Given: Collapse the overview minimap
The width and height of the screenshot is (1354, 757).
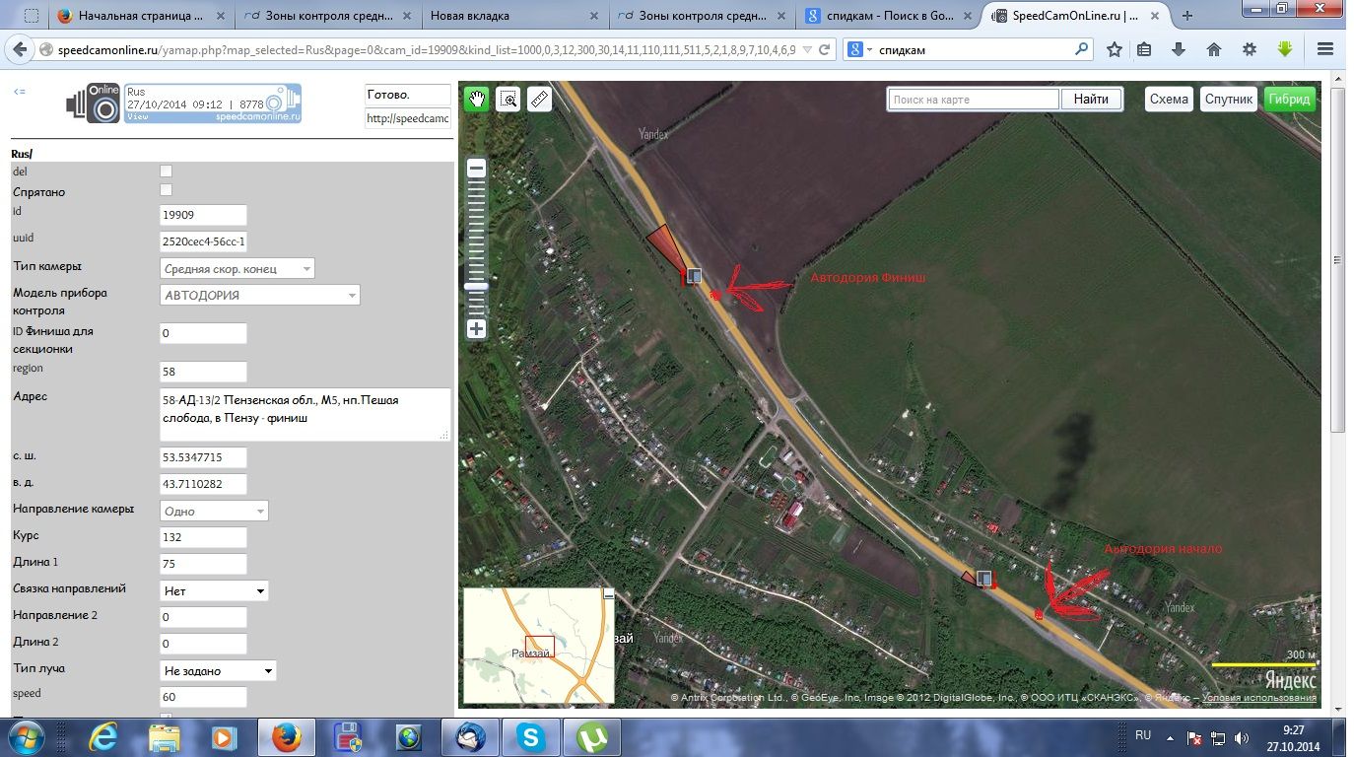Looking at the screenshot, I should click(609, 593).
